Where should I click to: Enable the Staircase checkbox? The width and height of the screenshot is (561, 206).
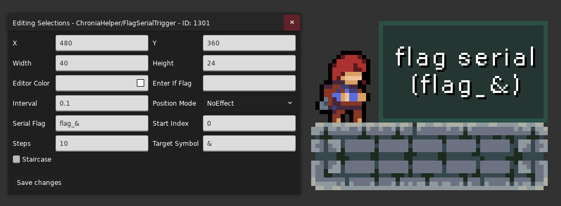coord(16,159)
